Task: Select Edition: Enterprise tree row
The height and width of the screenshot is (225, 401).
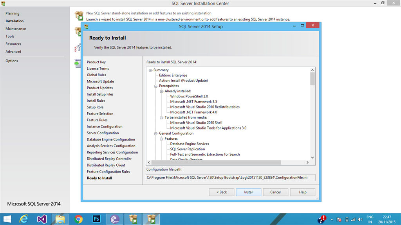Action: tap(173, 76)
